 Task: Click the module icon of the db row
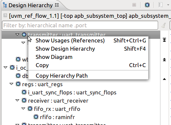coord(18,76)
